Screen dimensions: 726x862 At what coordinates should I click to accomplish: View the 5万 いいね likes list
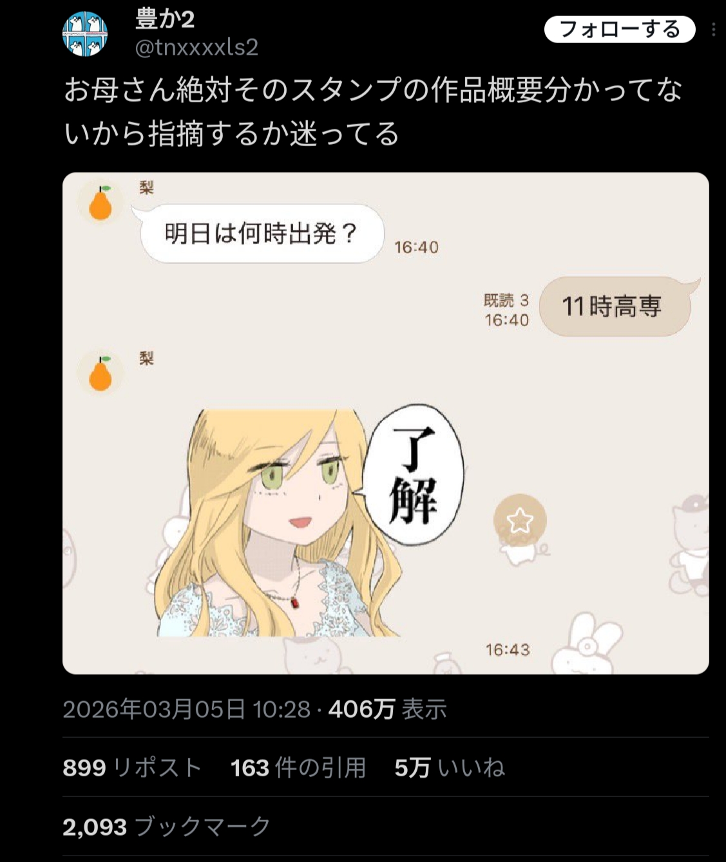(x=450, y=767)
